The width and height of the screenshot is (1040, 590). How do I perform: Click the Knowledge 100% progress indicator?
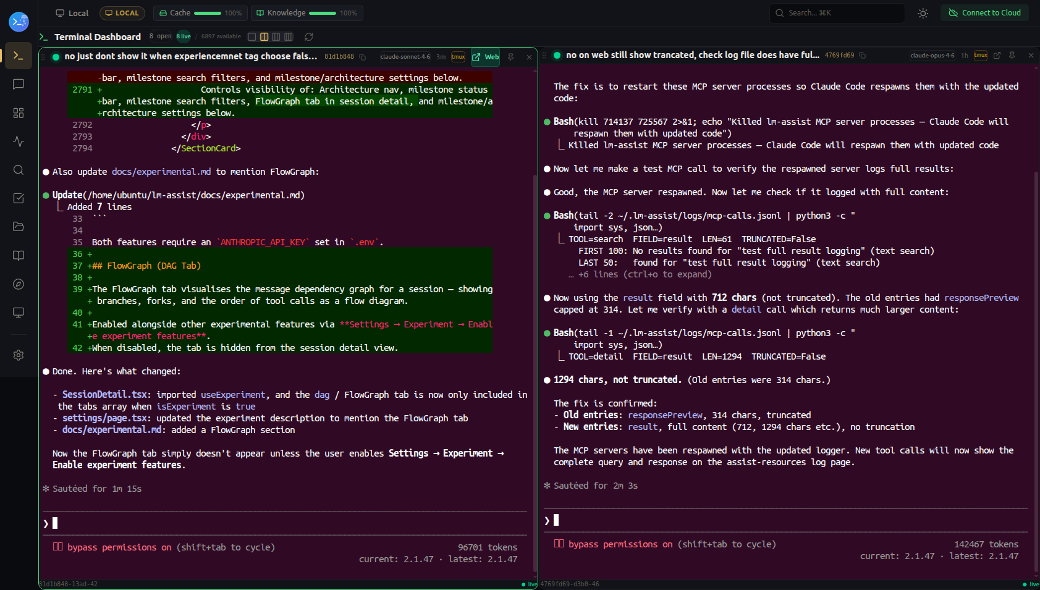(x=307, y=13)
